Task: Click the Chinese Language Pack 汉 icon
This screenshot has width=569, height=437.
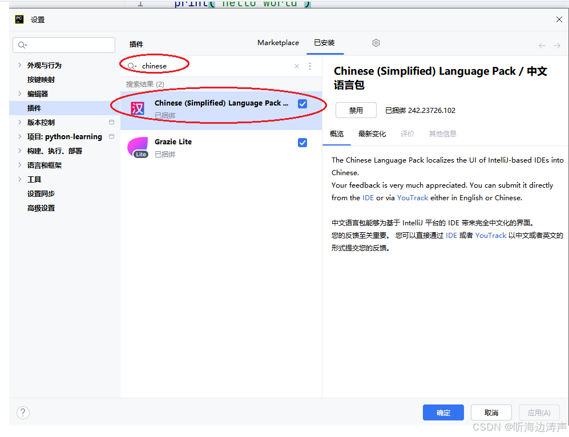Action: pyautogui.click(x=138, y=108)
